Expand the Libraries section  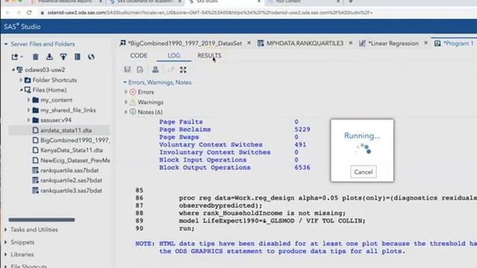pos(6,255)
